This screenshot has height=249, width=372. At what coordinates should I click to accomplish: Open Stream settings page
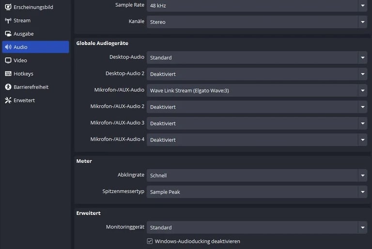pos(35,20)
